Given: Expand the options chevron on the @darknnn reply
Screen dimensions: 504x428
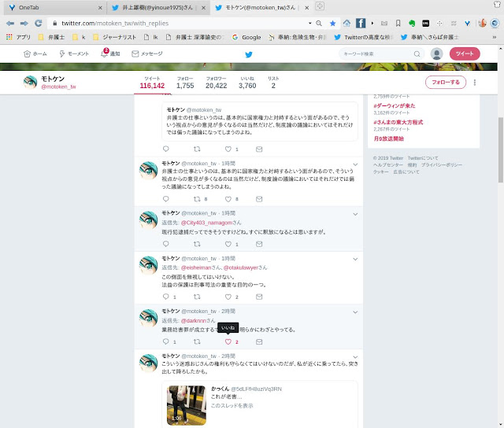Looking at the screenshot, I should pyautogui.click(x=355, y=312).
